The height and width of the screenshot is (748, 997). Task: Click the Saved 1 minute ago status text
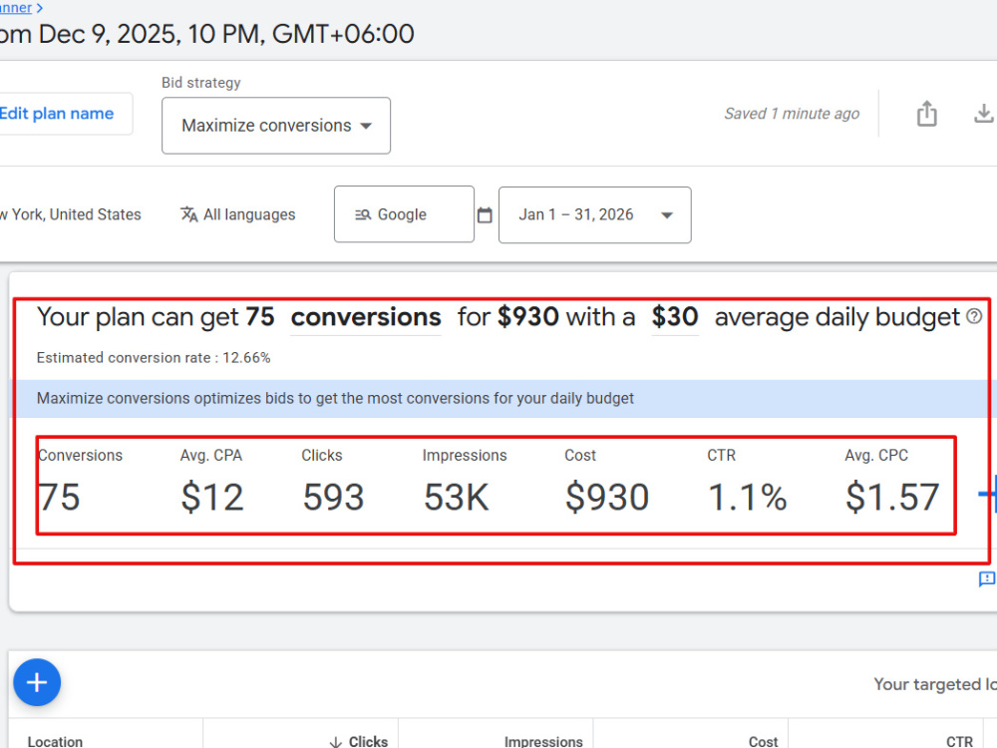pos(792,114)
